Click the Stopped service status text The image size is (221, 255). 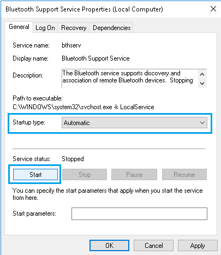(73, 159)
